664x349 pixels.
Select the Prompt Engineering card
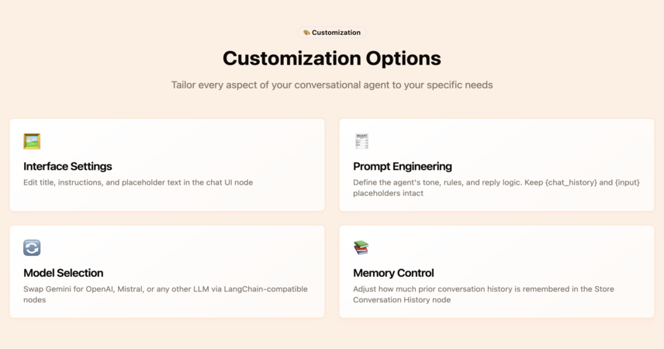(x=496, y=164)
